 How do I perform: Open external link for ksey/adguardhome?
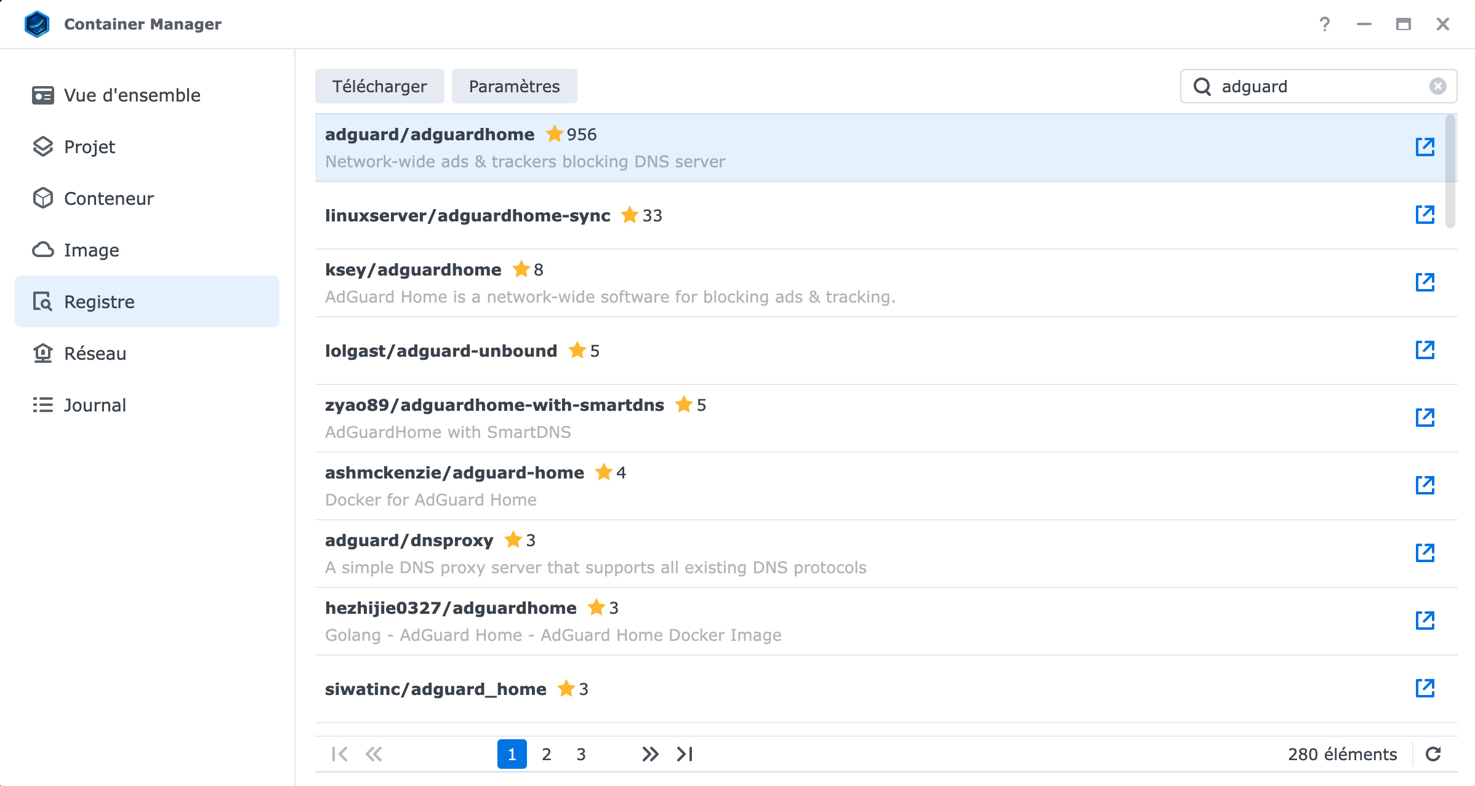[x=1425, y=282]
